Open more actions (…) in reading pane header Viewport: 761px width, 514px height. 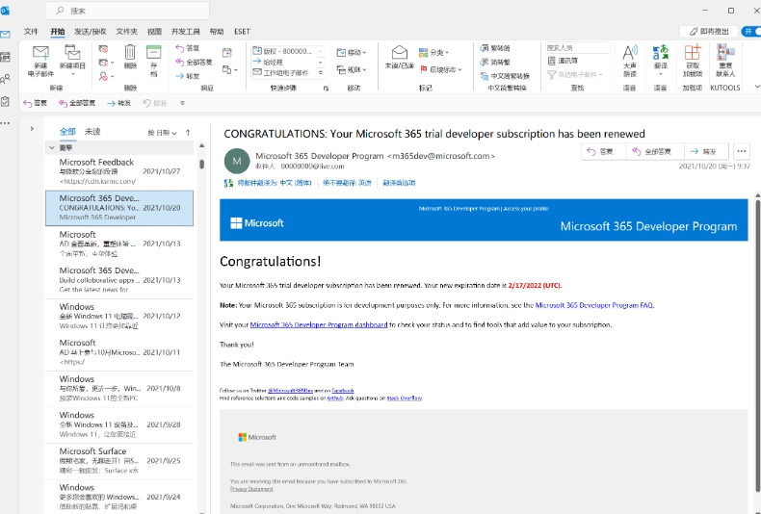pos(741,151)
